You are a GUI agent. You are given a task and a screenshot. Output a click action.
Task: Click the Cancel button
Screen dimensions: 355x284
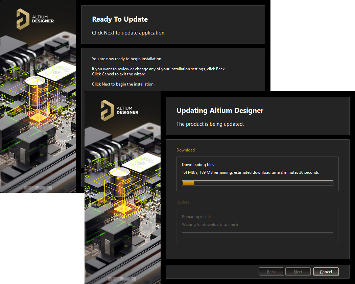point(326,271)
